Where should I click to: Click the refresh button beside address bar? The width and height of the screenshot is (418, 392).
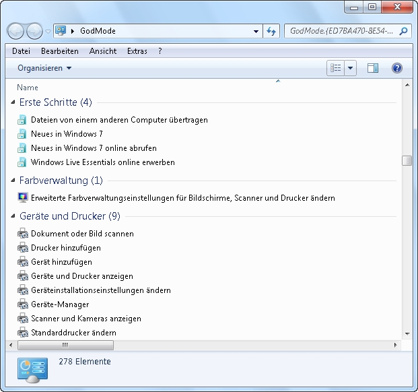[x=272, y=31]
